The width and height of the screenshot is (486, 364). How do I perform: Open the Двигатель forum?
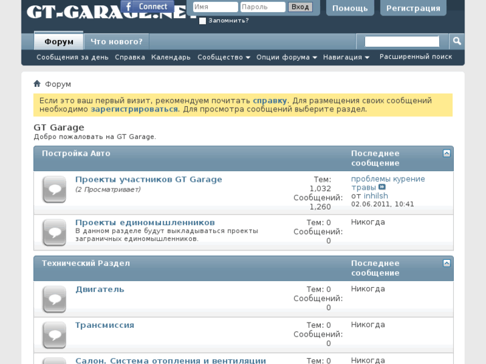[100, 289]
